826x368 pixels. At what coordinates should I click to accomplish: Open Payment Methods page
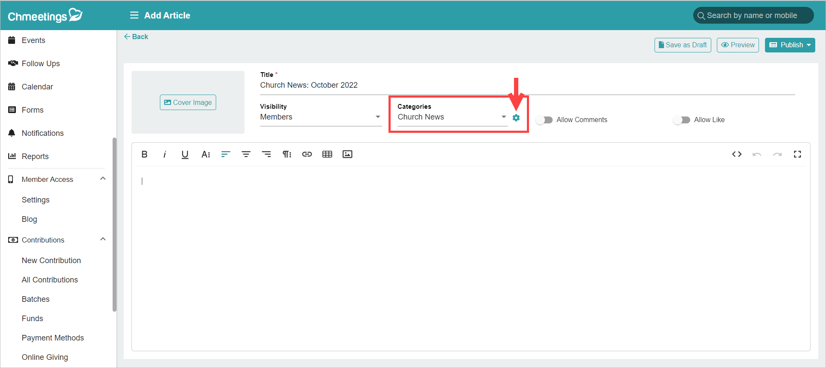click(53, 338)
